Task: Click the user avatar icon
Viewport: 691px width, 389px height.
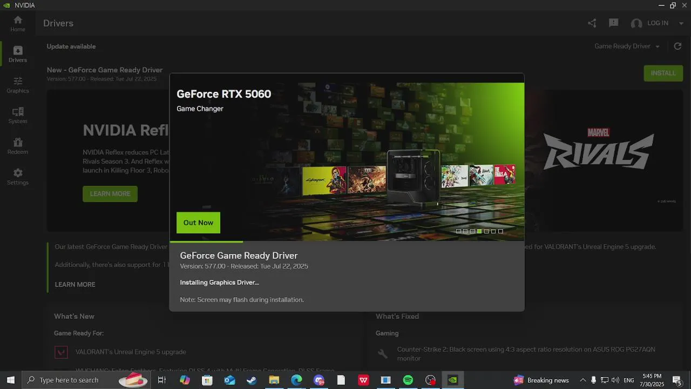Action: 636,23
